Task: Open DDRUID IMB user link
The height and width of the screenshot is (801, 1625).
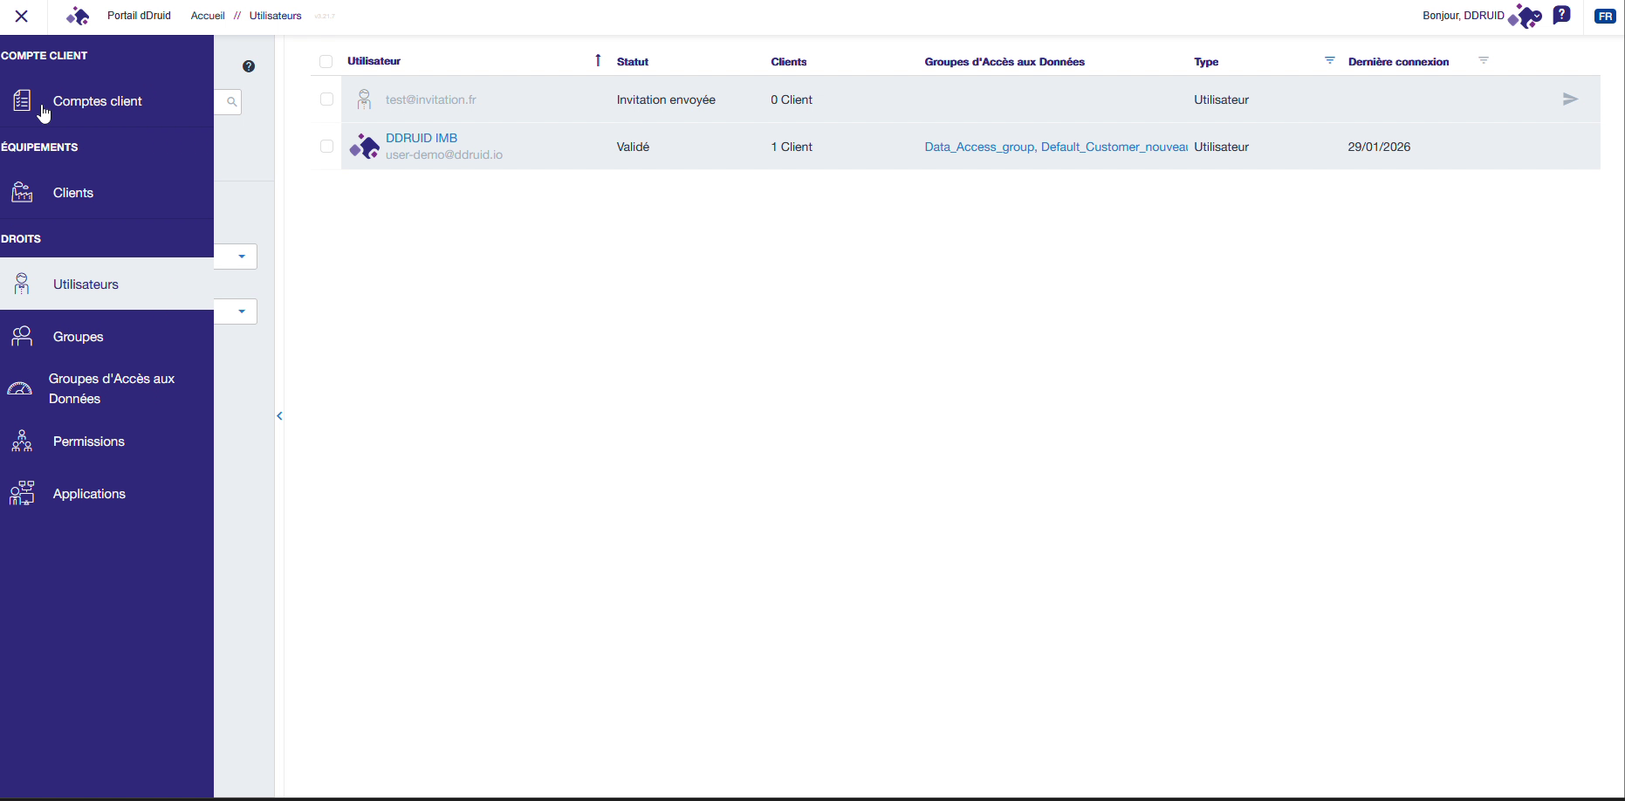Action: coord(422,138)
